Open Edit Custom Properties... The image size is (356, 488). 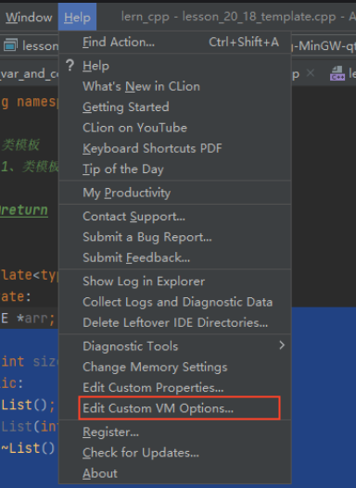tap(174, 388)
